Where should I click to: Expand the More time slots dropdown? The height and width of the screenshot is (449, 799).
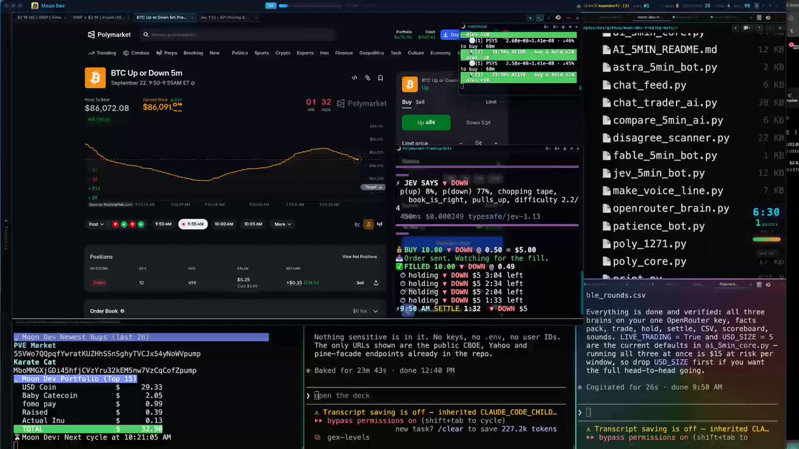[x=282, y=224]
